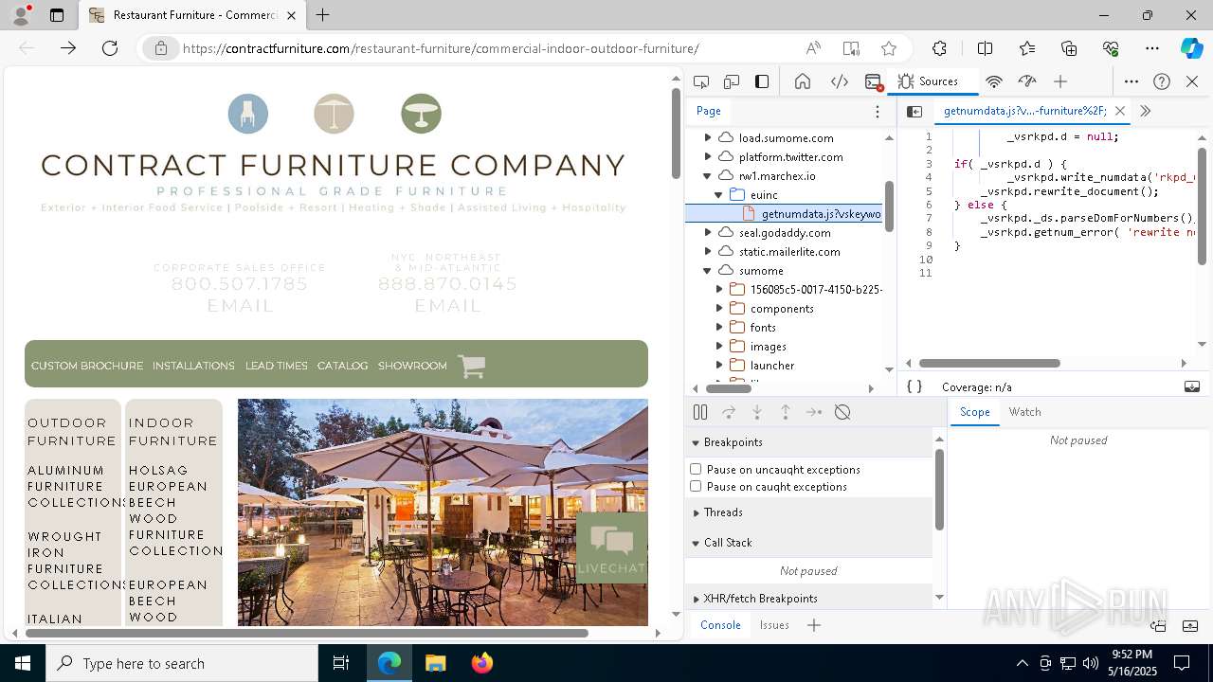Image resolution: width=1213 pixels, height=682 pixels.
Task: Click the Step over debugger button
Action: coord(729,412)
